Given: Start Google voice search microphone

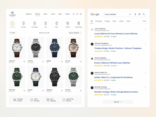Looking at the screenshot, I should [x=135, y=14].
